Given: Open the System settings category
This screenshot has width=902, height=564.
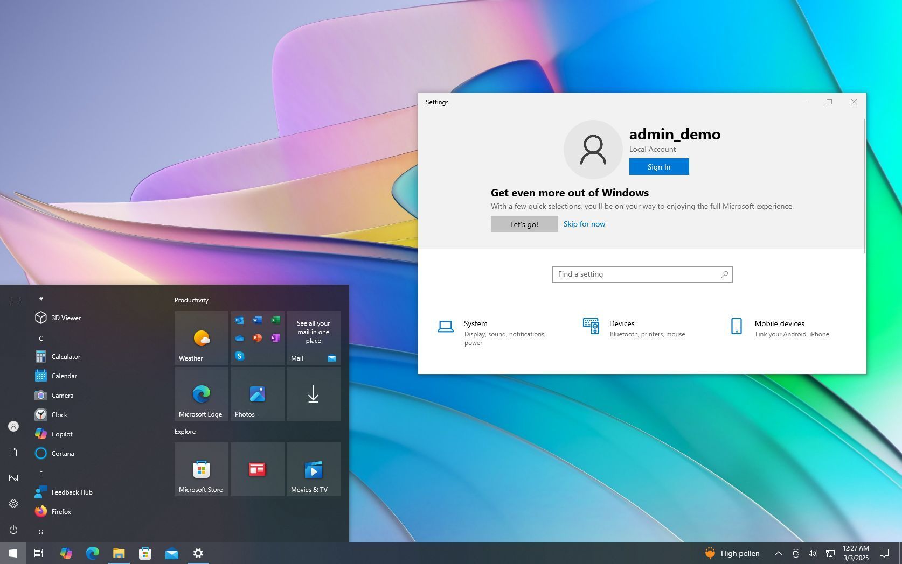Looking at the screenshot, I should pos(476,323).
